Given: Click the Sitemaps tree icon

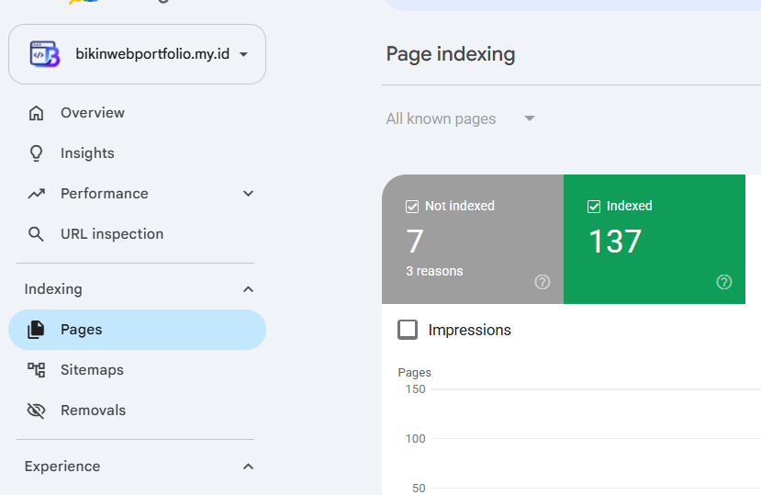Looking at the screenshot, I should [36, 370].
